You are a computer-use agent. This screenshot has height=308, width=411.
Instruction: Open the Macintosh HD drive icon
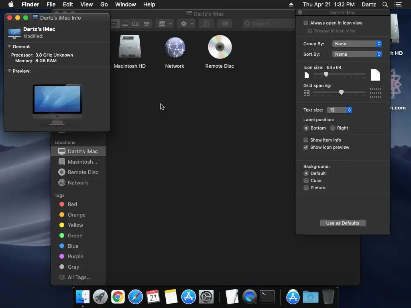point(130,47)
